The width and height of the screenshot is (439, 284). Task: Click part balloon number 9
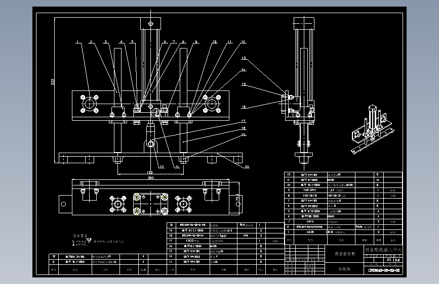pos(196,42)
